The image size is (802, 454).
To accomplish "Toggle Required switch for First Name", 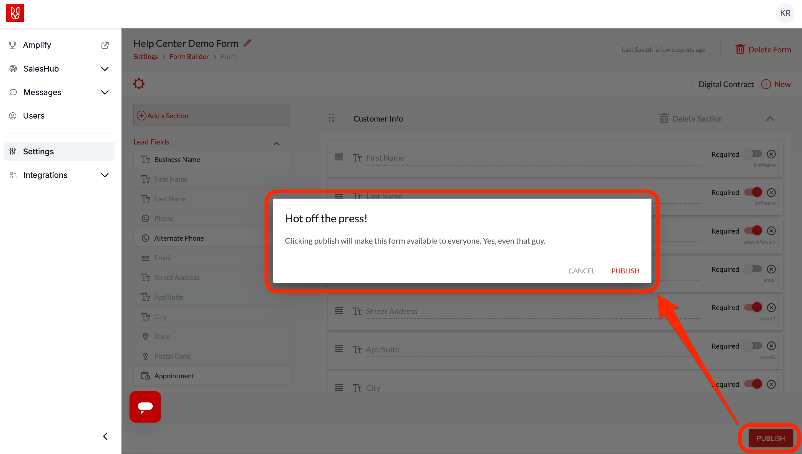I will (x=753, y=154).
